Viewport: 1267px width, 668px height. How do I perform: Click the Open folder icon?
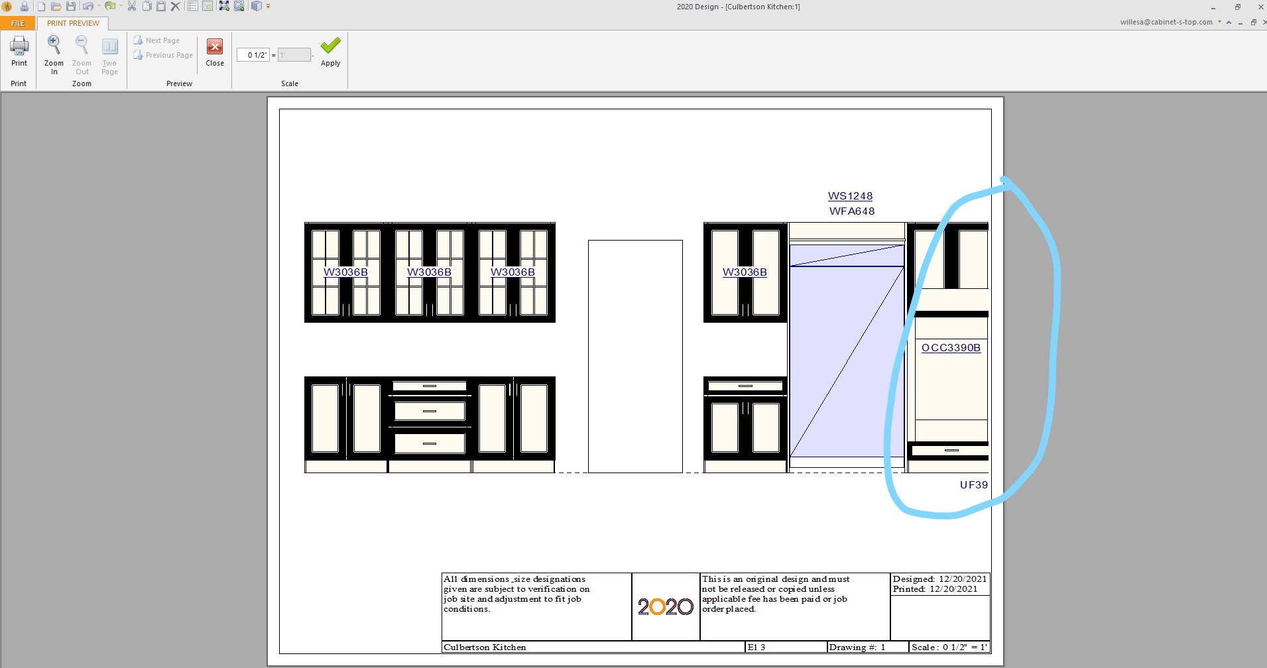point(56,7)
